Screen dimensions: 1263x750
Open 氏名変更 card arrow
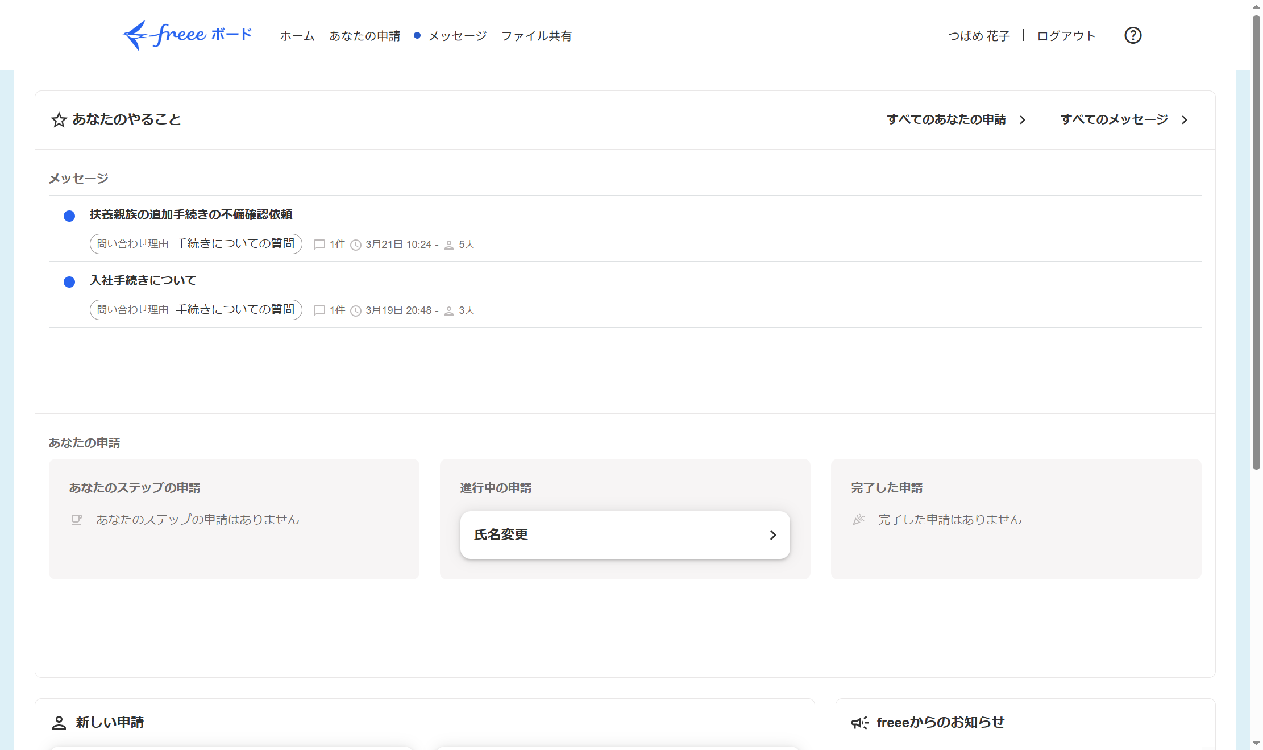[772, 535]
